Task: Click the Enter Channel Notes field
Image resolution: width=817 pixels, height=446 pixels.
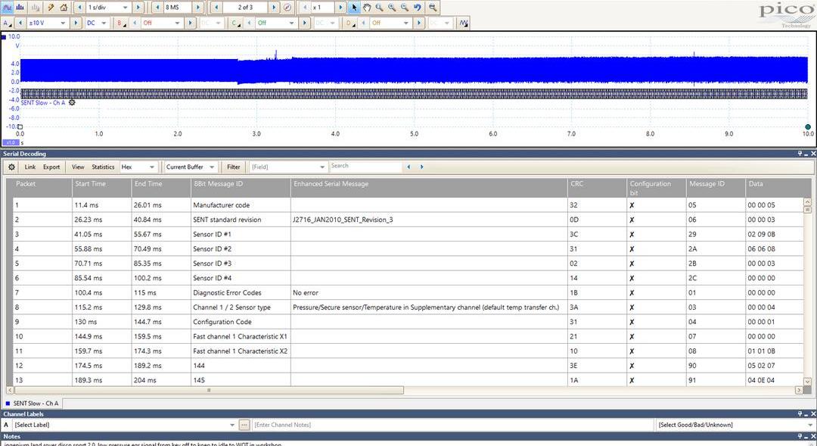Action: coord(452,425)
